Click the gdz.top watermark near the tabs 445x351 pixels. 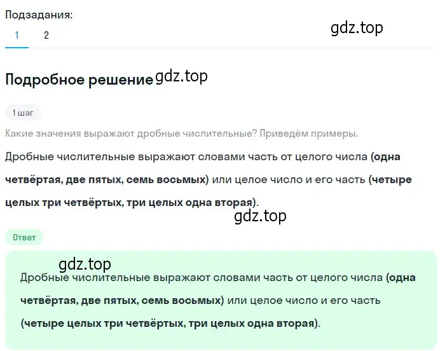pos(357,29)
